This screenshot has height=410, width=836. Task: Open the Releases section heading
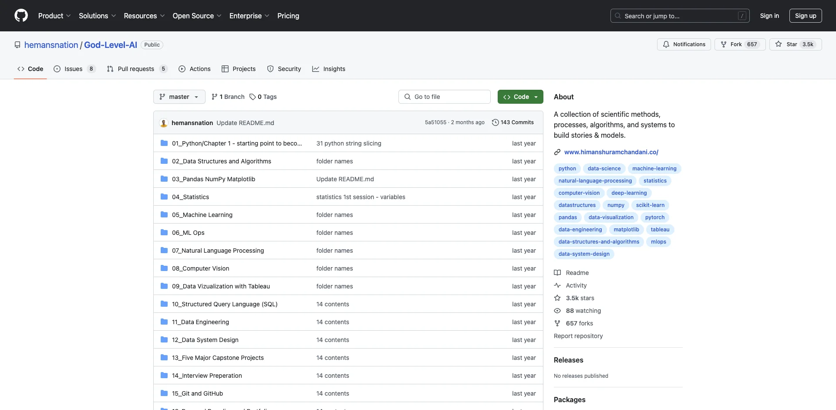pyautogui.click(x=568, y=360)
